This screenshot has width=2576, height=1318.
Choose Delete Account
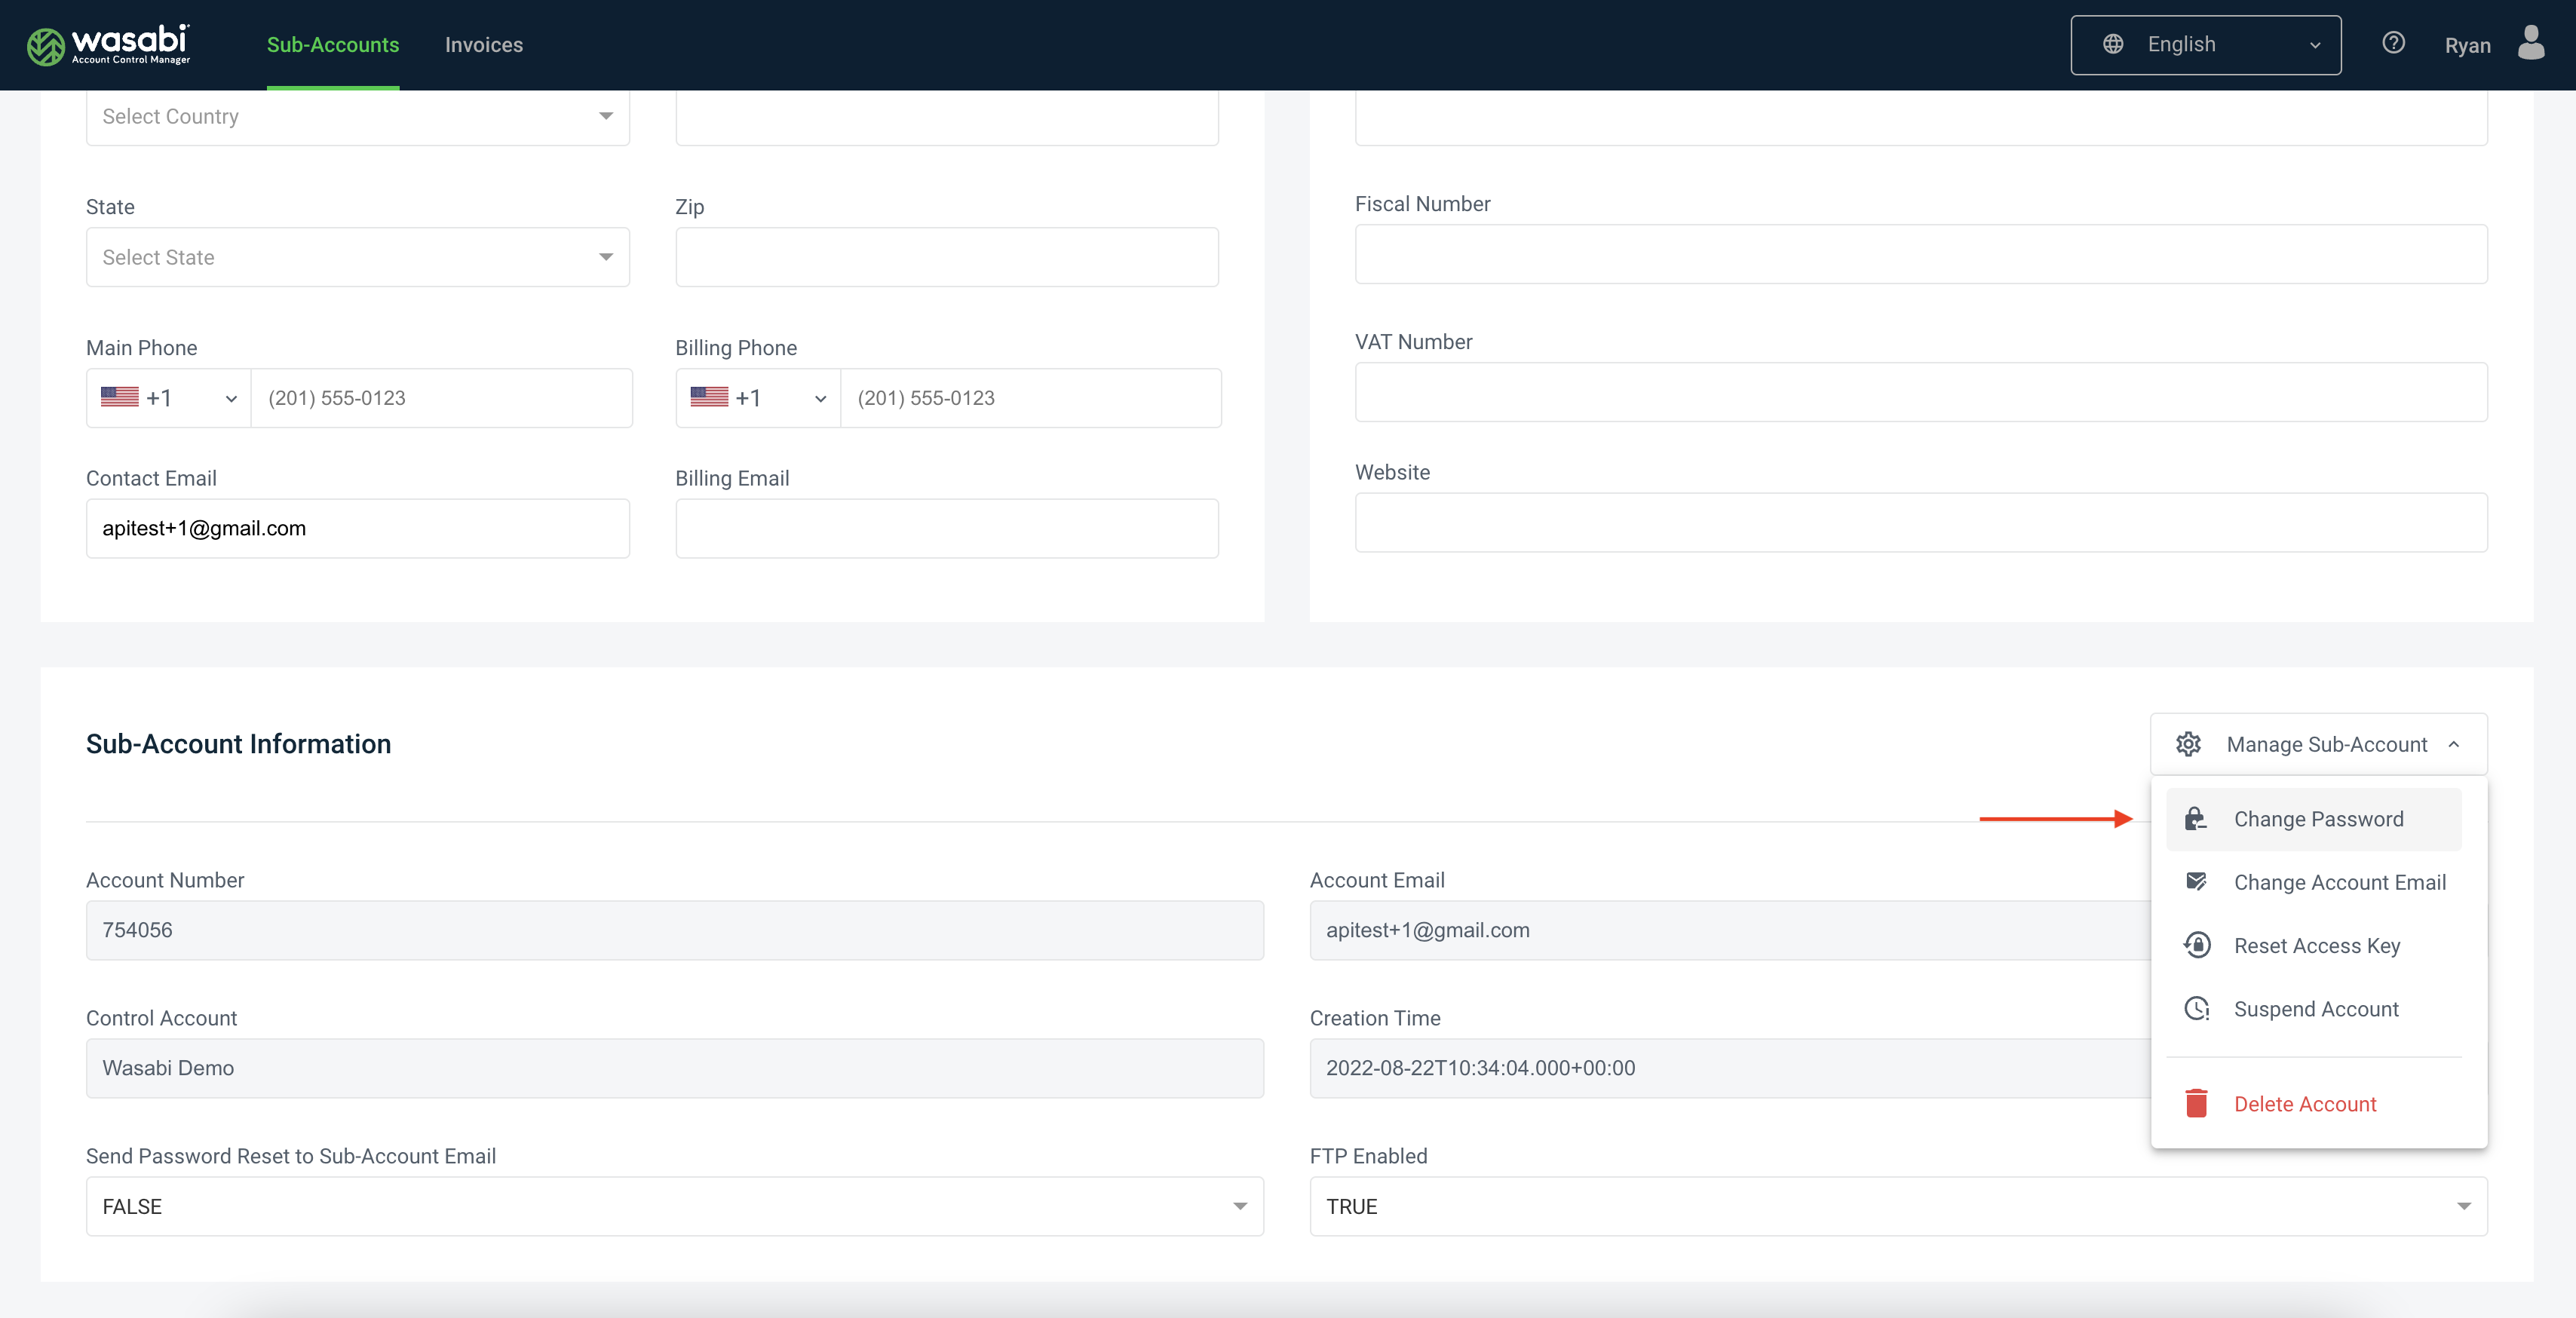[2313, 1103]
